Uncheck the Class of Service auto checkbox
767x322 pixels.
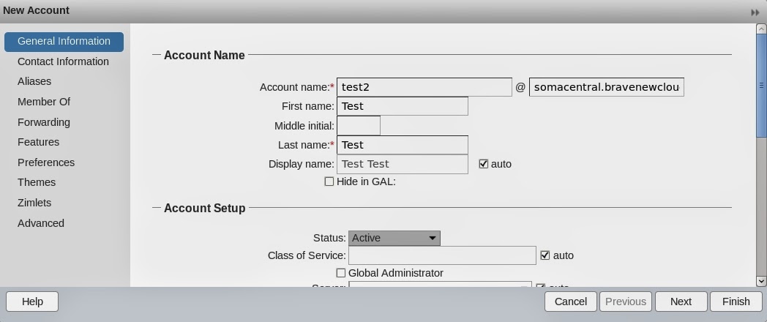click(545, 255)
